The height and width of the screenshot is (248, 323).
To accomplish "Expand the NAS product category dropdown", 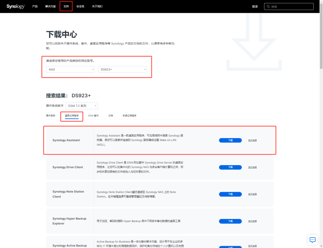I will pos(71,69).
